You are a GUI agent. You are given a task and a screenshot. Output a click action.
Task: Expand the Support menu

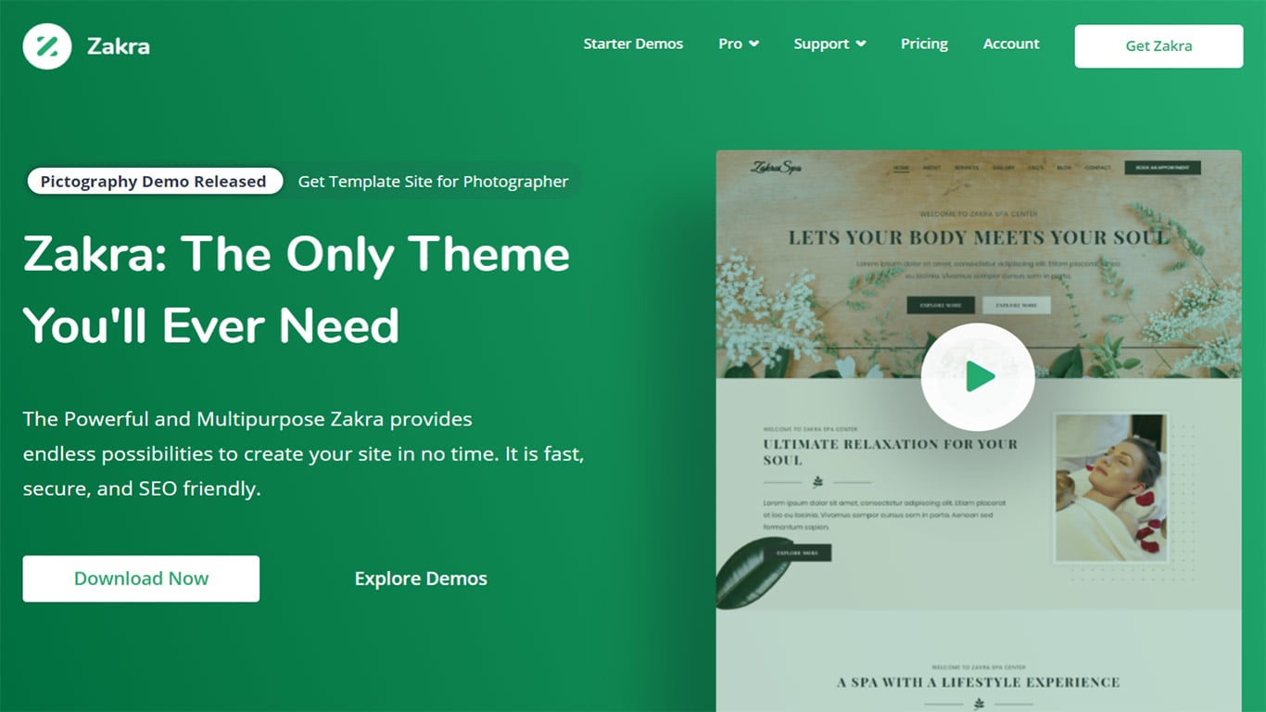click(829, 44)
